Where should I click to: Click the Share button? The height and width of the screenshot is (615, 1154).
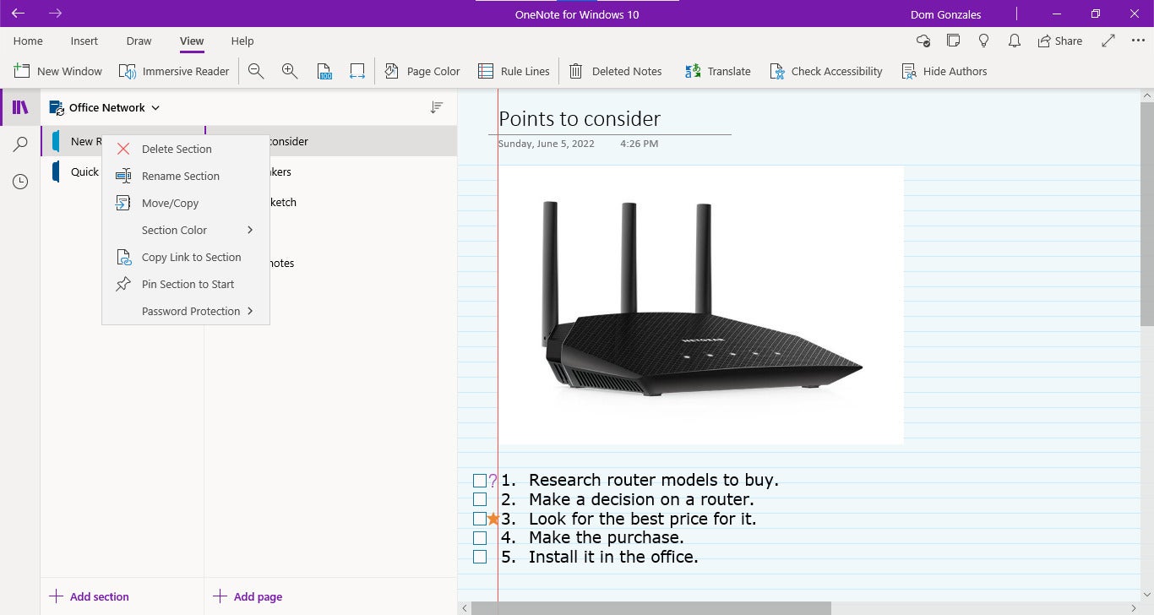click(x=1060, y=41)
